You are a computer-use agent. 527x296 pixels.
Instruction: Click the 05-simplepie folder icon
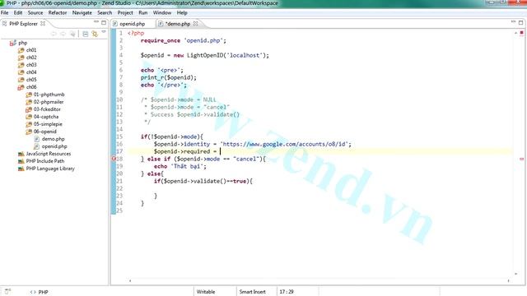tap(29, 124)
